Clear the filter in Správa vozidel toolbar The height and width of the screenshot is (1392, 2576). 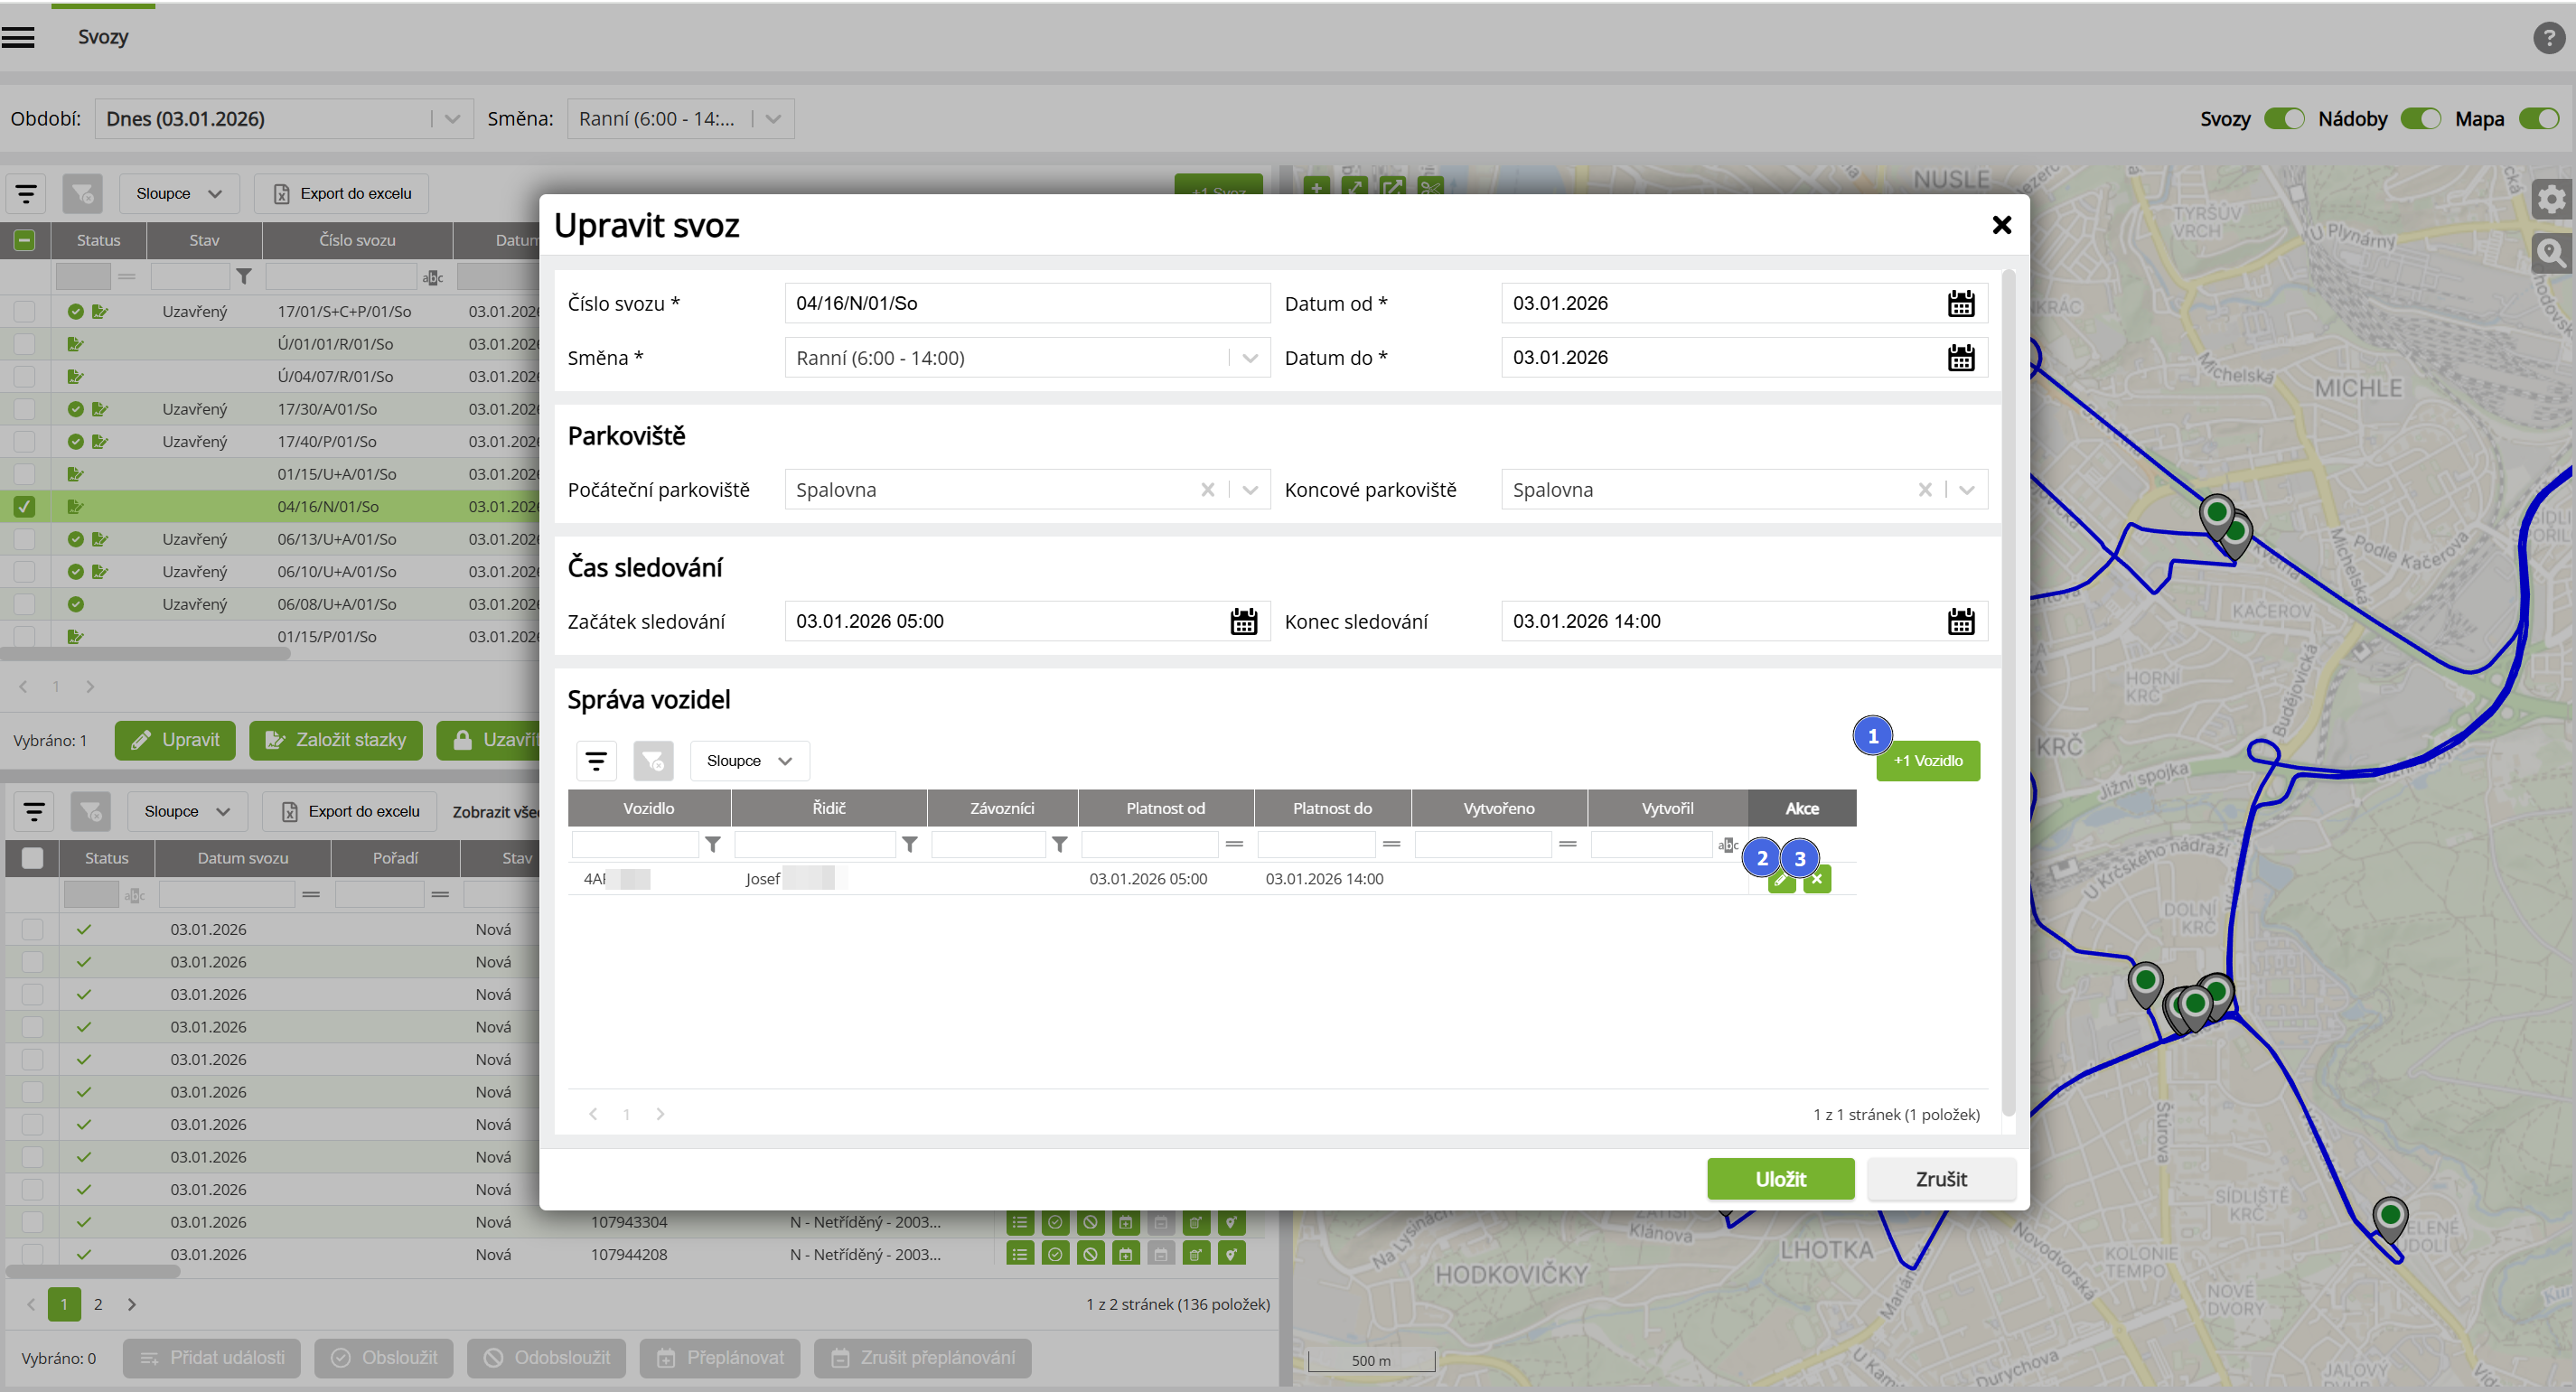click(x=653, y=761)
